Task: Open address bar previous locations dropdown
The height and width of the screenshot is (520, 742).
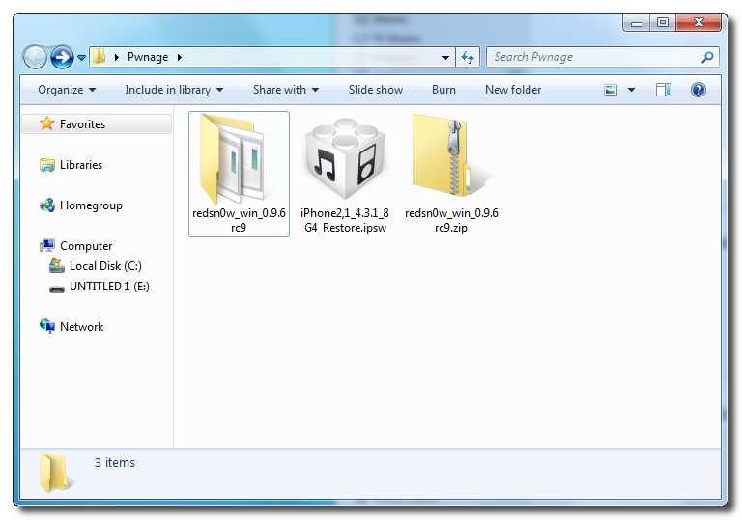Action: coord(445,58)
